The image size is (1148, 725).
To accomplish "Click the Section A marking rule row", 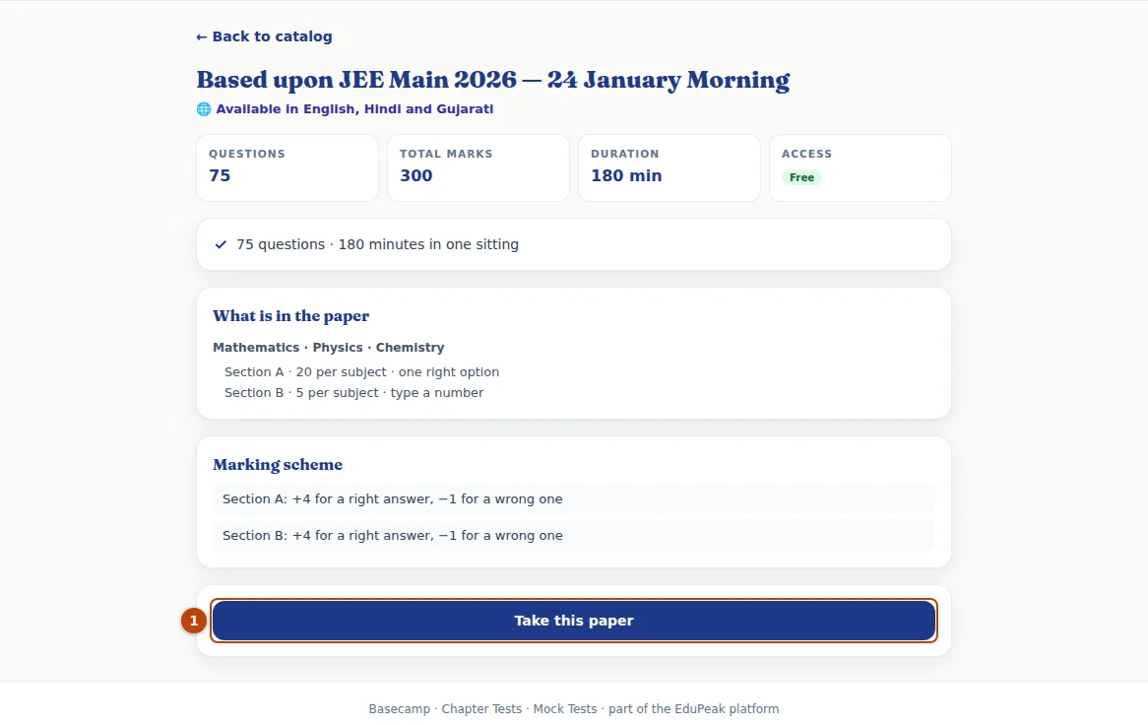I will pos(574,499).
